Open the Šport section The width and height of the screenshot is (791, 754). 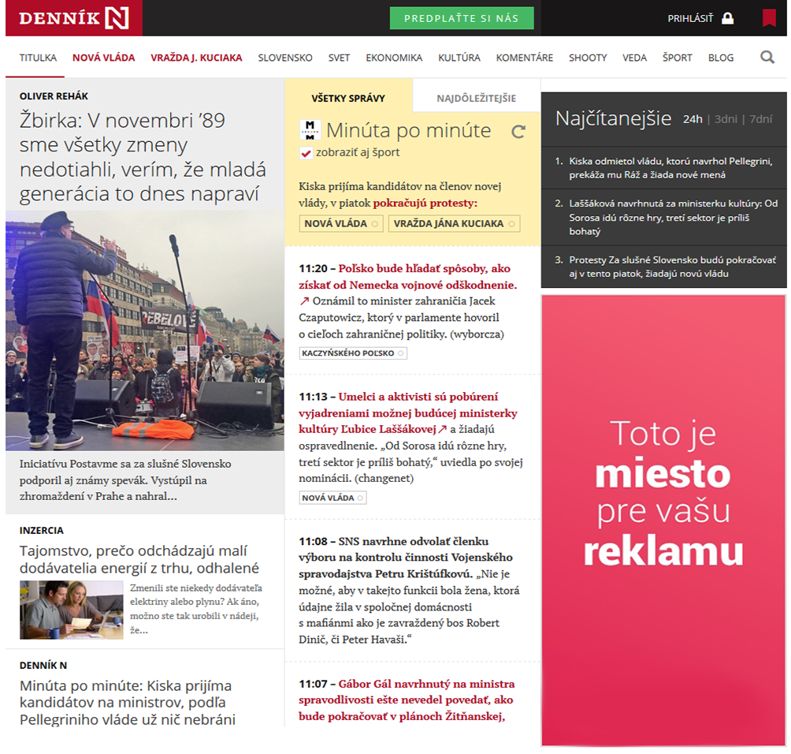click(677, 58)
